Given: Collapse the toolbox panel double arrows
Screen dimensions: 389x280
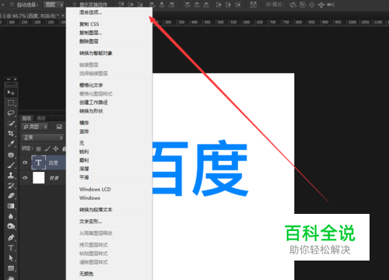Looking at the screenshot, I should point(9,79).
